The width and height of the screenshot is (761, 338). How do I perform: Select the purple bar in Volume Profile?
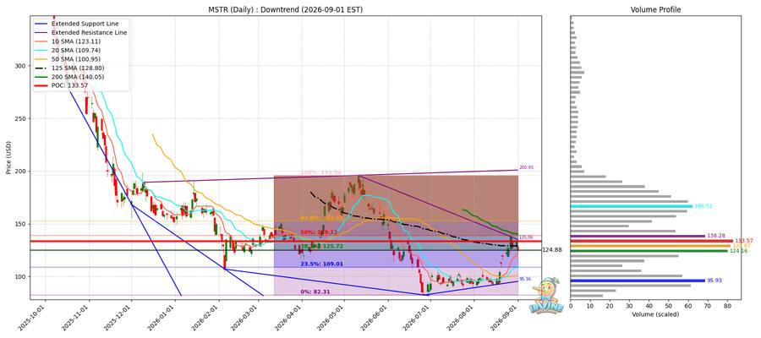tap(638, 236)
